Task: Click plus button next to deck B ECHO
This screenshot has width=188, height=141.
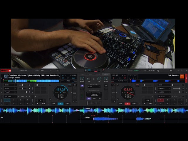Action: (183, 85)
